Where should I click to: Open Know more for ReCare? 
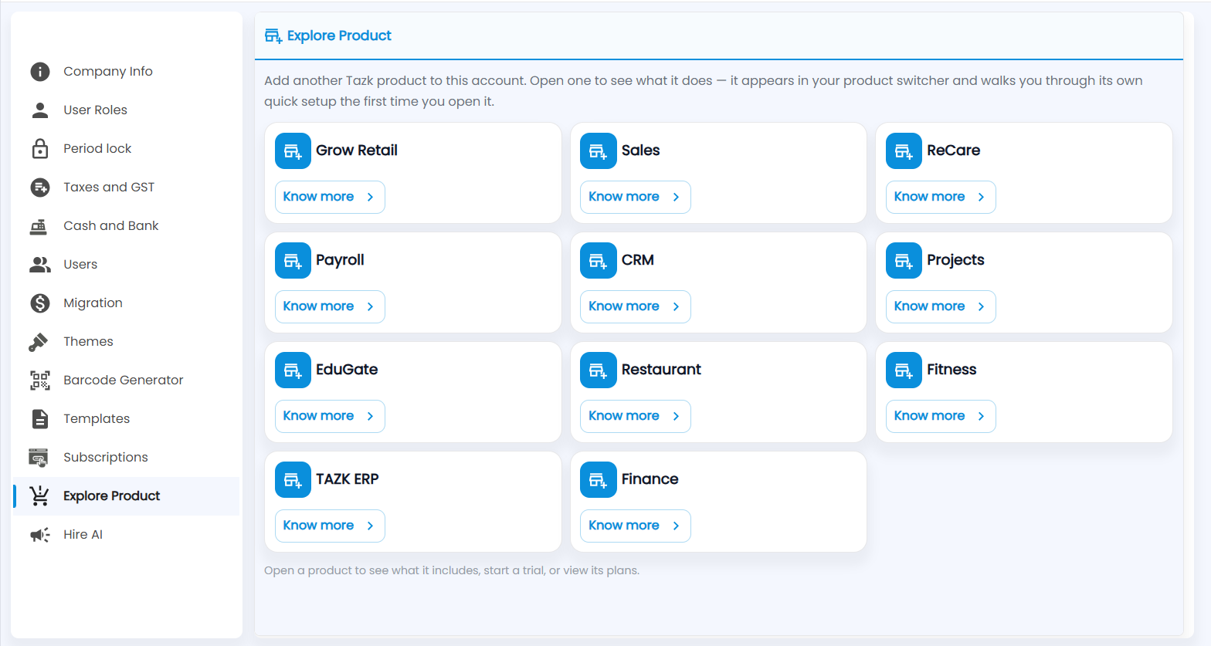[941, 197]
